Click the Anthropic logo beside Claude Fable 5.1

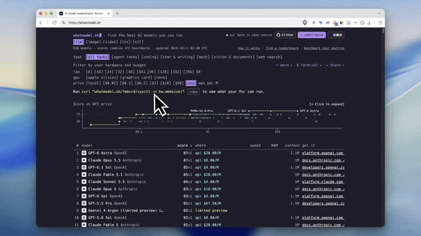coord(84,174)
